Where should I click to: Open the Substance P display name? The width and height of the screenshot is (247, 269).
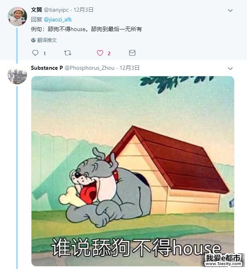[x=47, y=68]
